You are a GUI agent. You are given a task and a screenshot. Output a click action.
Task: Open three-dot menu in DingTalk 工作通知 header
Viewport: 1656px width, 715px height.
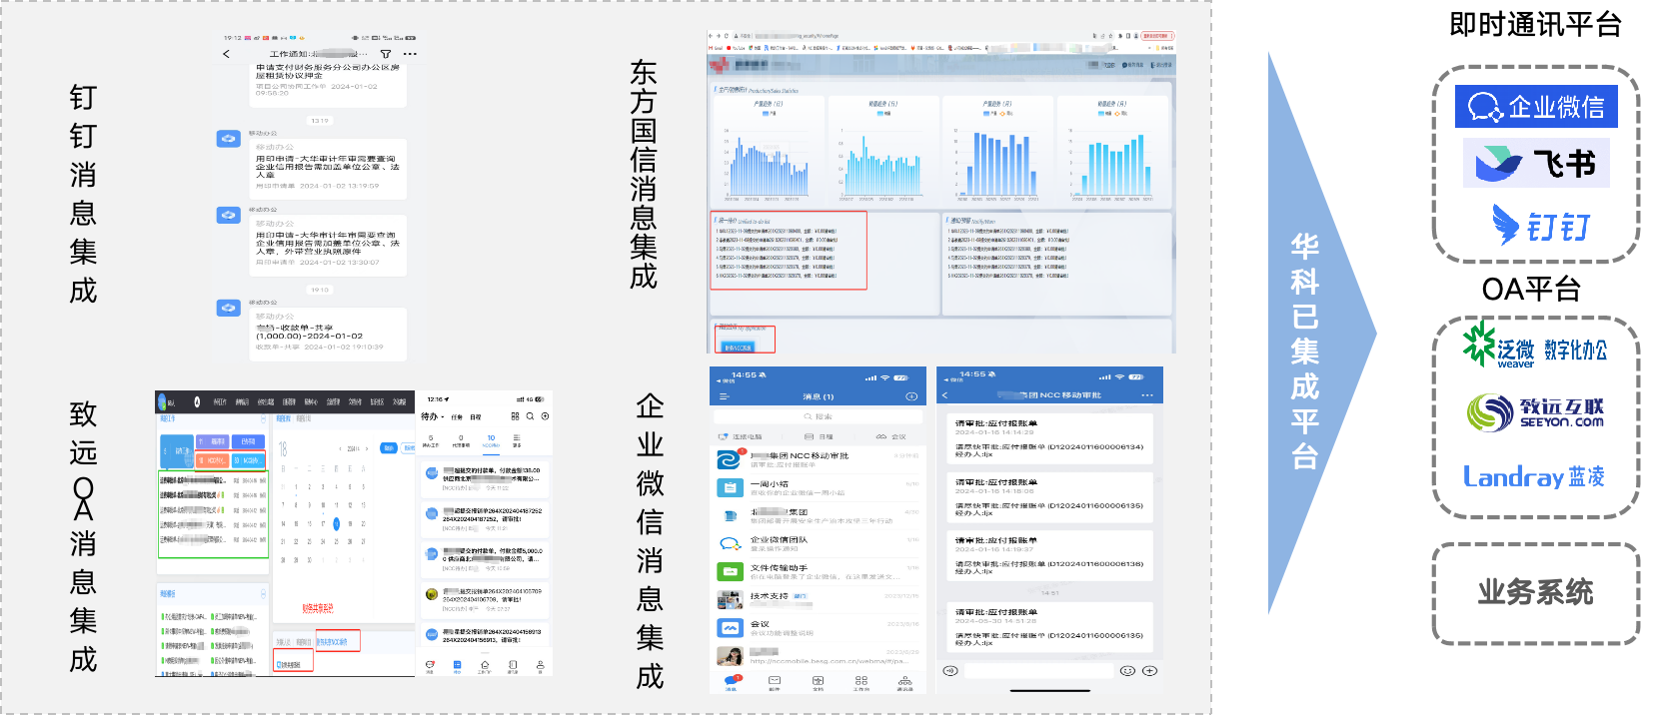coord(410,54)
